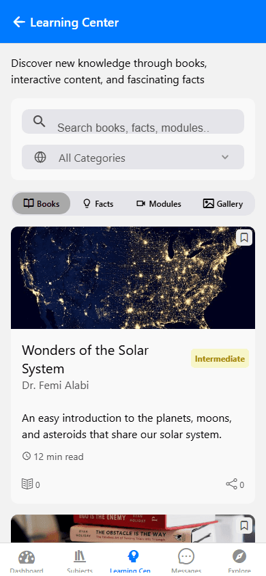Select the Books tab
Screen dimensions: 266x576
coord(41,203)
